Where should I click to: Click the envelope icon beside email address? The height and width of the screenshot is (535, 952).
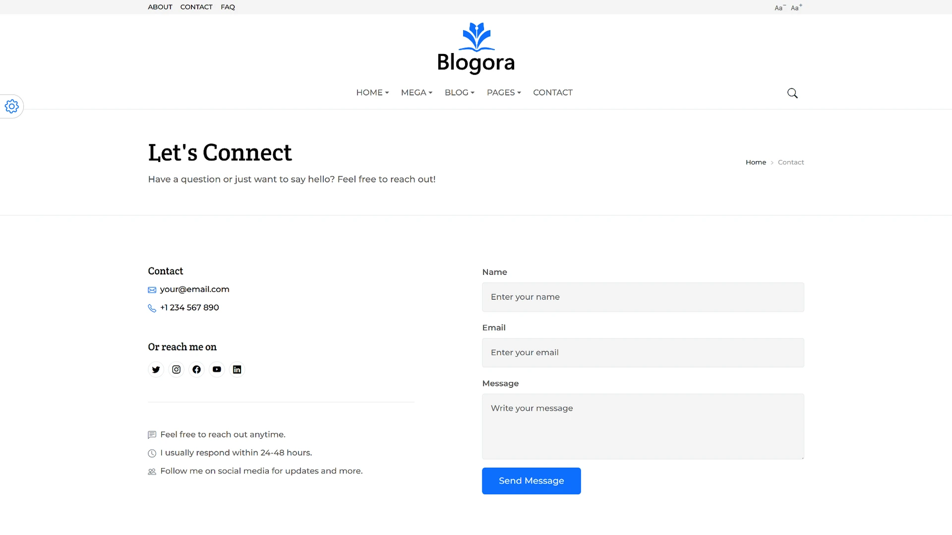tap(152, 290)
